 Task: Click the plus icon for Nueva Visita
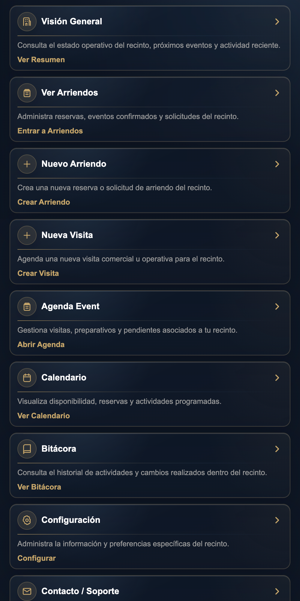[27, 235]
